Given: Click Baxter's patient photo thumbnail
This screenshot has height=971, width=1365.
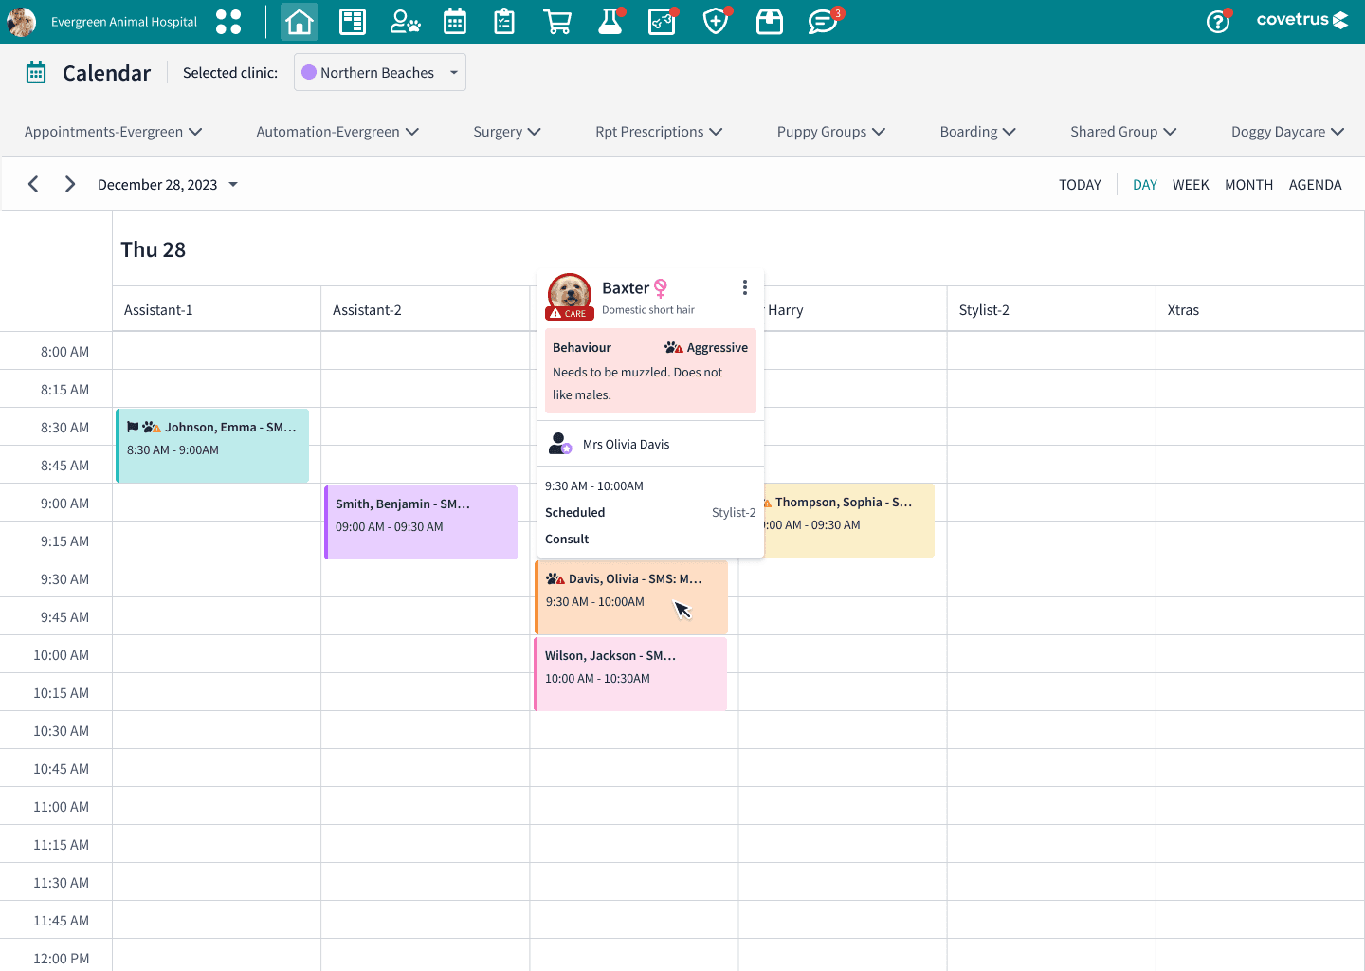Looking at the screenshot, I should pyautogui.click(x=570, y=295).
